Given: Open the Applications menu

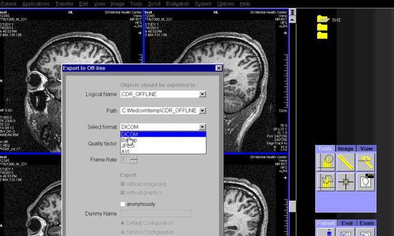Looking at the screenshot, I should tap(35, 4).
